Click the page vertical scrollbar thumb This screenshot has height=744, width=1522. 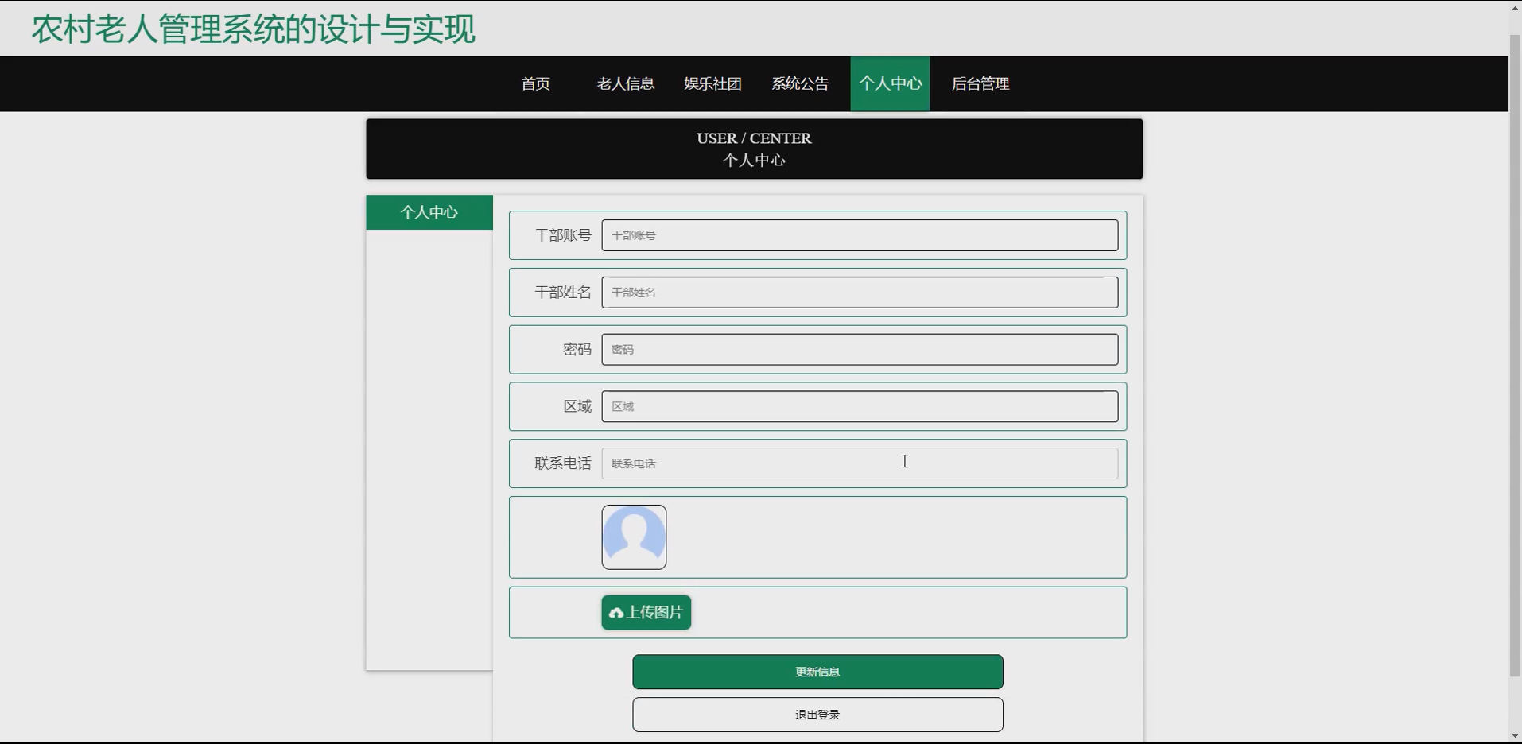tap(1515, 356)
